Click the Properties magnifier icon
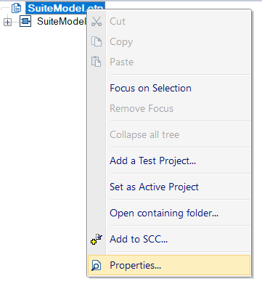 tap(97, 265)
